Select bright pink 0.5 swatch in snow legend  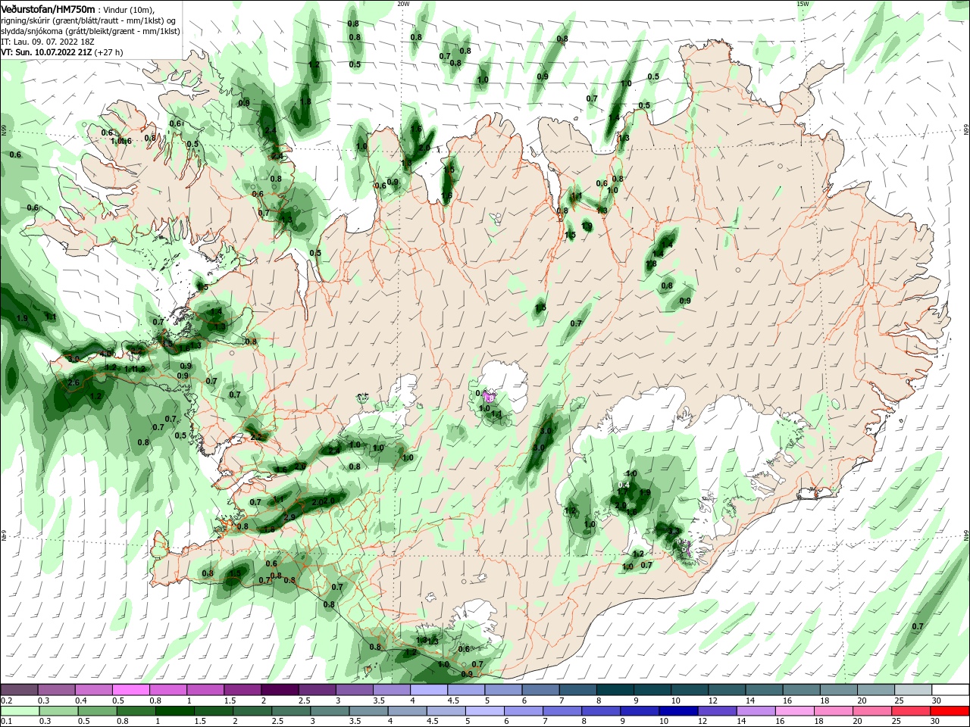tap(131, 690)
